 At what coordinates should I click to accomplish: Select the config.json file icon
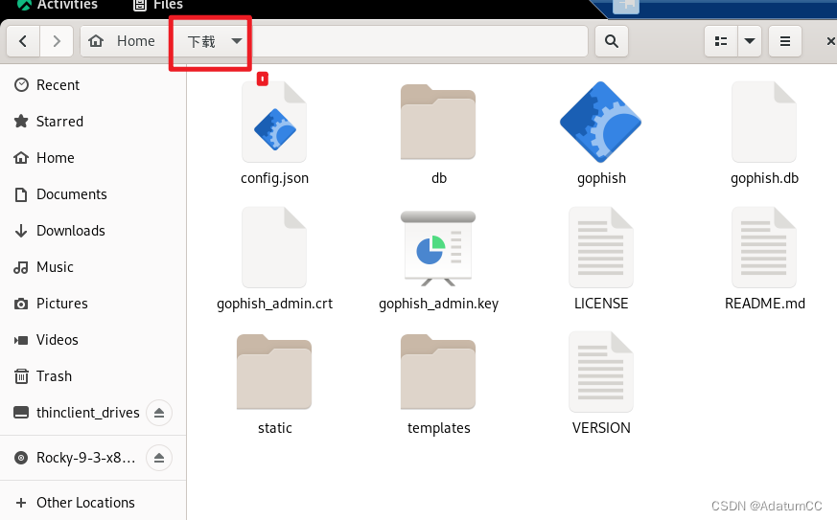(274, 122)
